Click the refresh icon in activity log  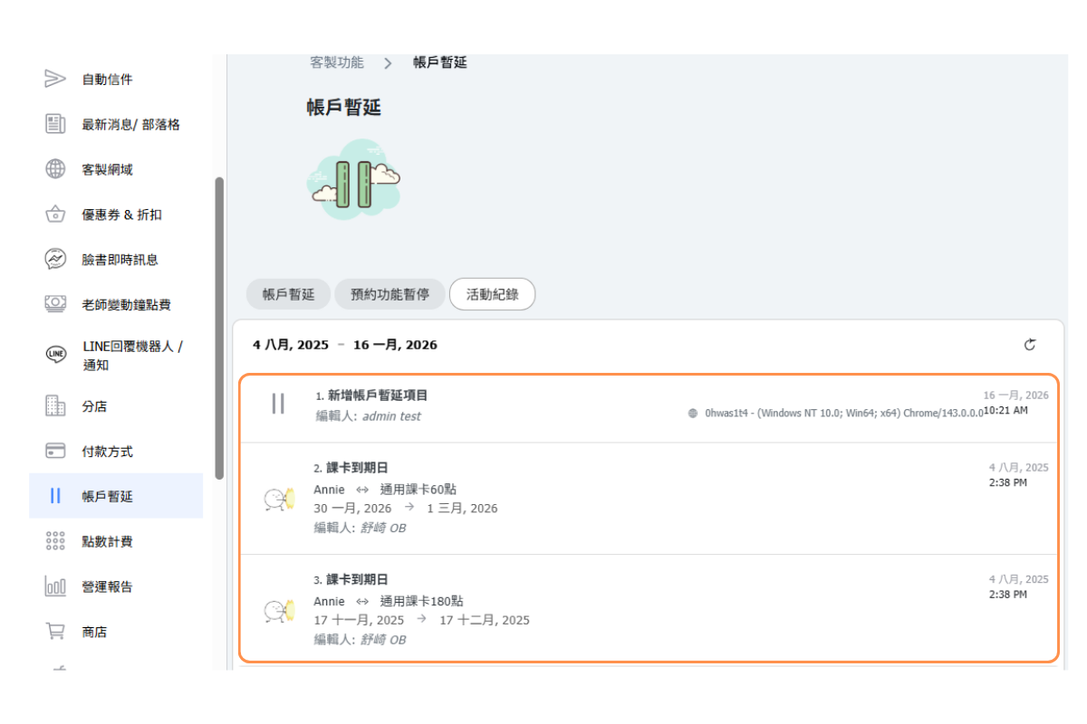pos(1030,345)
